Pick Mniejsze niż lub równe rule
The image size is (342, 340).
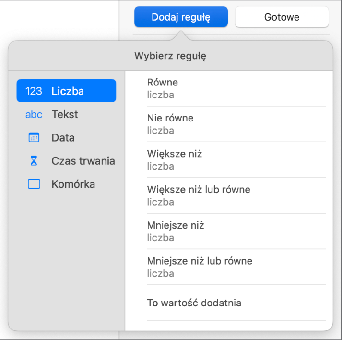point(236,267)
